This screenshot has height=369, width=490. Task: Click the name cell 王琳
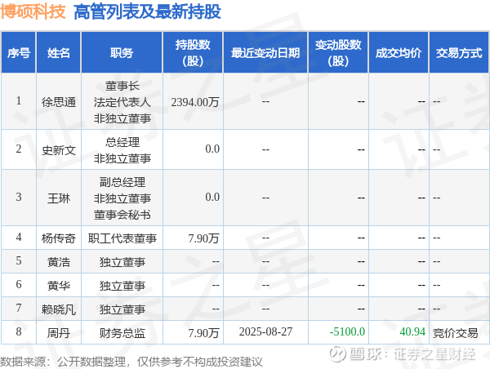59,198
